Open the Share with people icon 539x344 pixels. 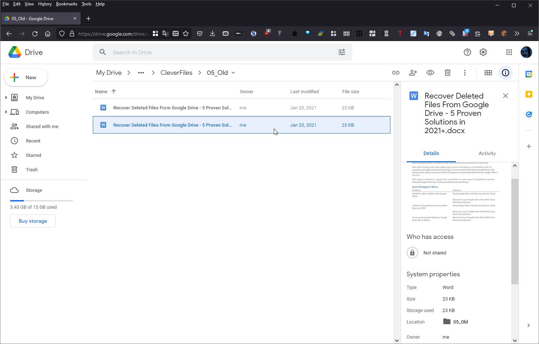pyautogui.click(x=413, y=73)
